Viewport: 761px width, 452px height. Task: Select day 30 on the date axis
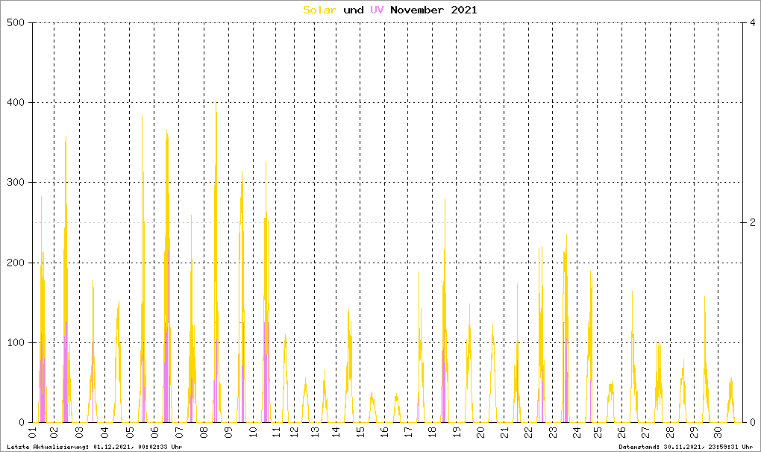click(x=716, y=433)
